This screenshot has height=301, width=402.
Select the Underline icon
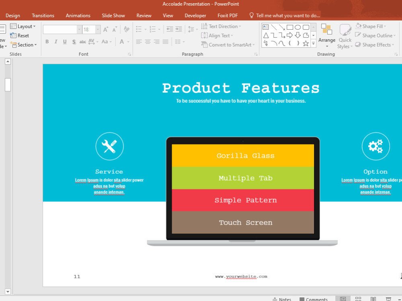tap(64, 41)
